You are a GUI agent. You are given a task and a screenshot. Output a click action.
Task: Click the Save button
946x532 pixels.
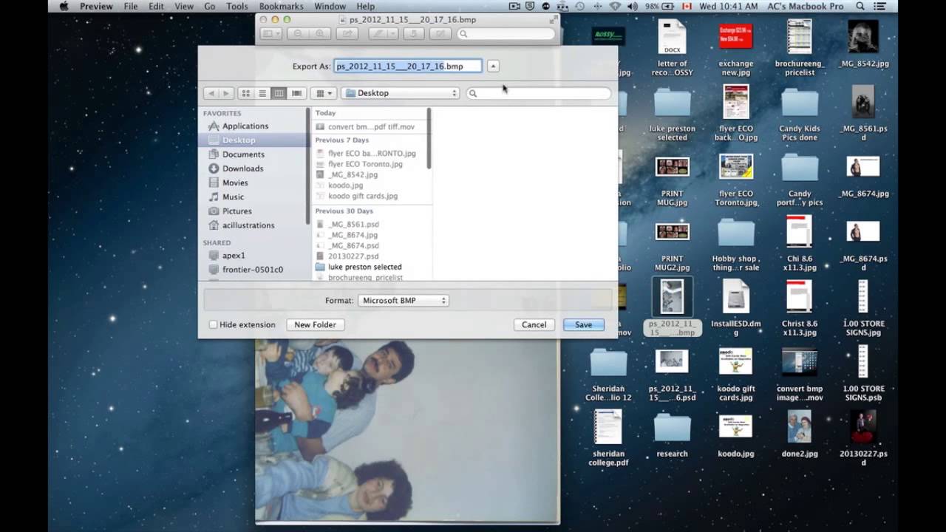point(583,324)
